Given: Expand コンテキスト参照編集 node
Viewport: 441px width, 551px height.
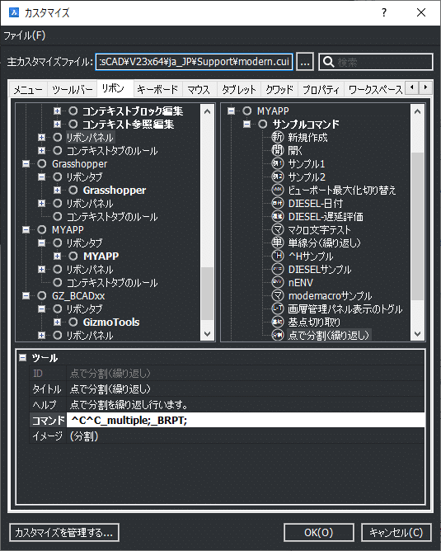Looking at the screenshot, I should coord(57,124).
